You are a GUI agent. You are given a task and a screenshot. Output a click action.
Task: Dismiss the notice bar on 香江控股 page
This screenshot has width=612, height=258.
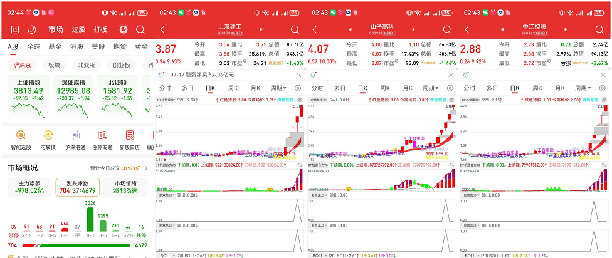pos(603,75)
